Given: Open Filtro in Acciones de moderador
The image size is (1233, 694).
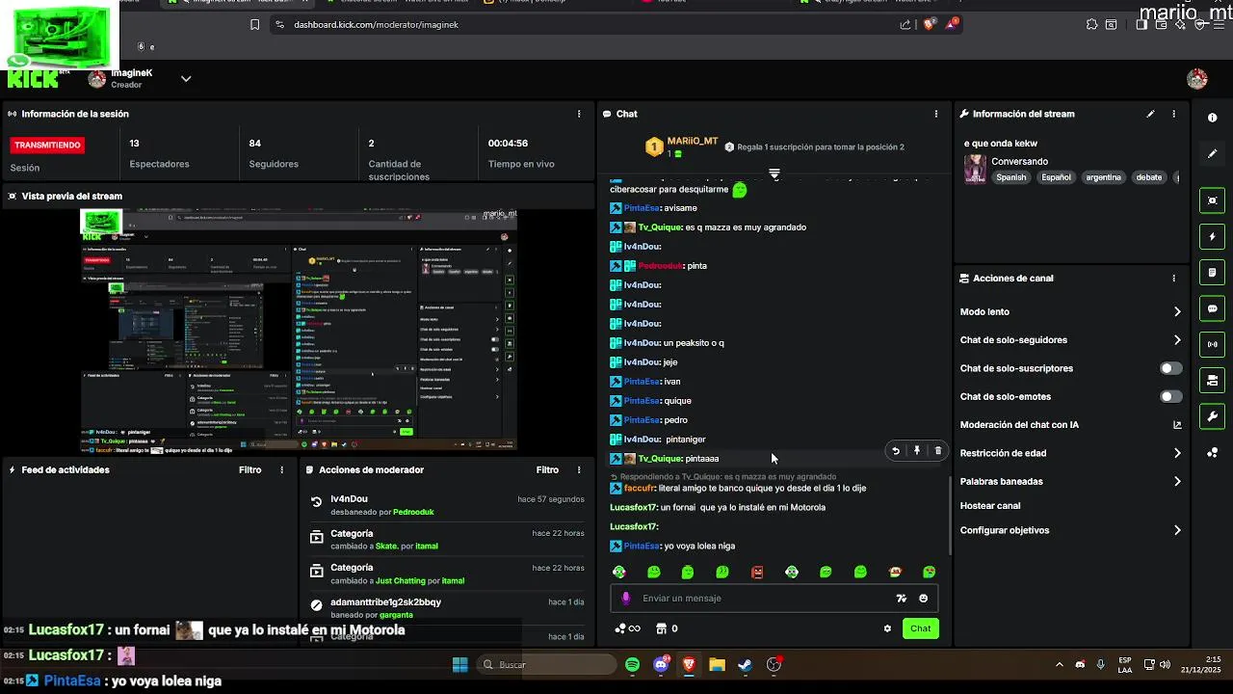Looking at the screenshot, I should (547, 470).
